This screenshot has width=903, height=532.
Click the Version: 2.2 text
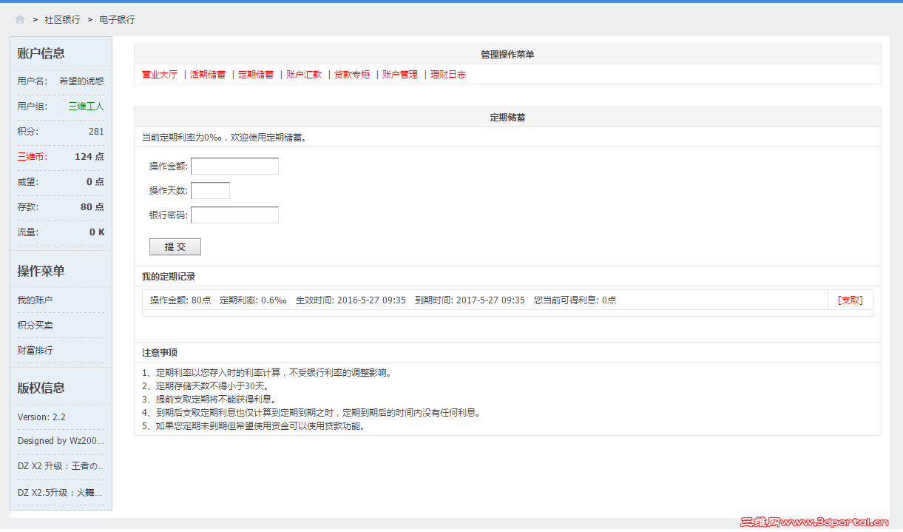coord(41,417)
